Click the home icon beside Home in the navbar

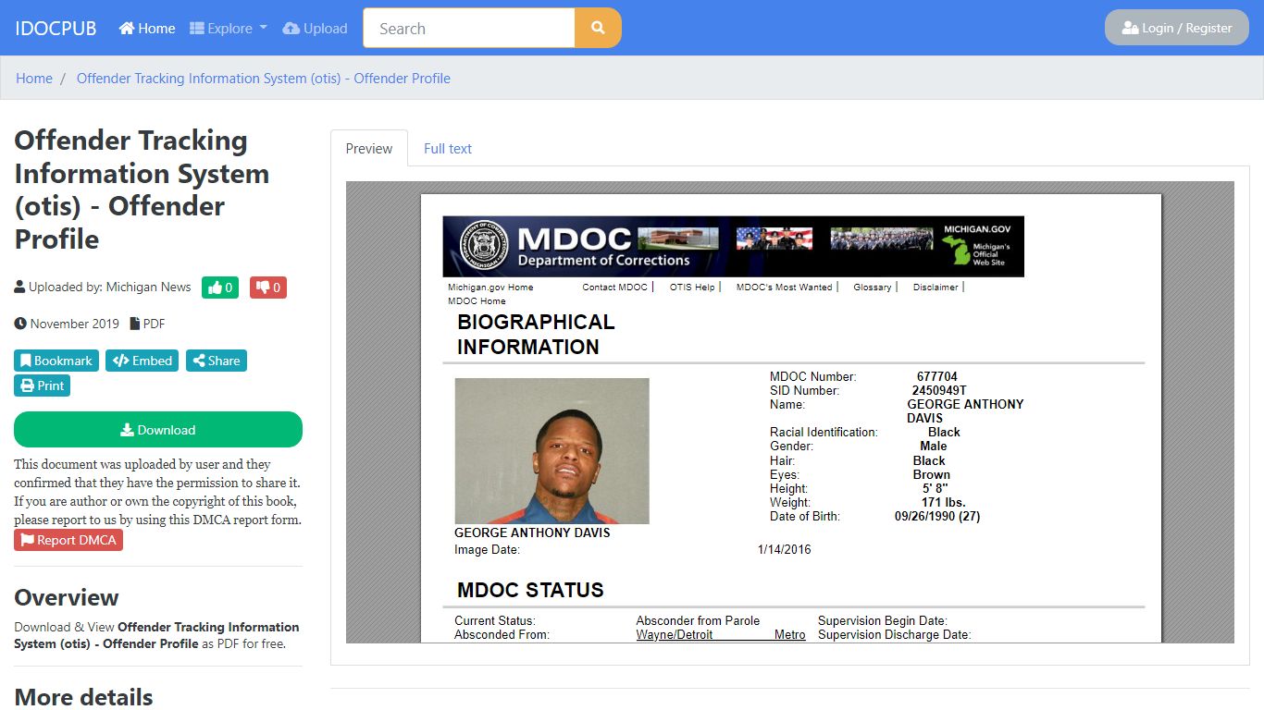pyautogui.click(x=127, y=29)
